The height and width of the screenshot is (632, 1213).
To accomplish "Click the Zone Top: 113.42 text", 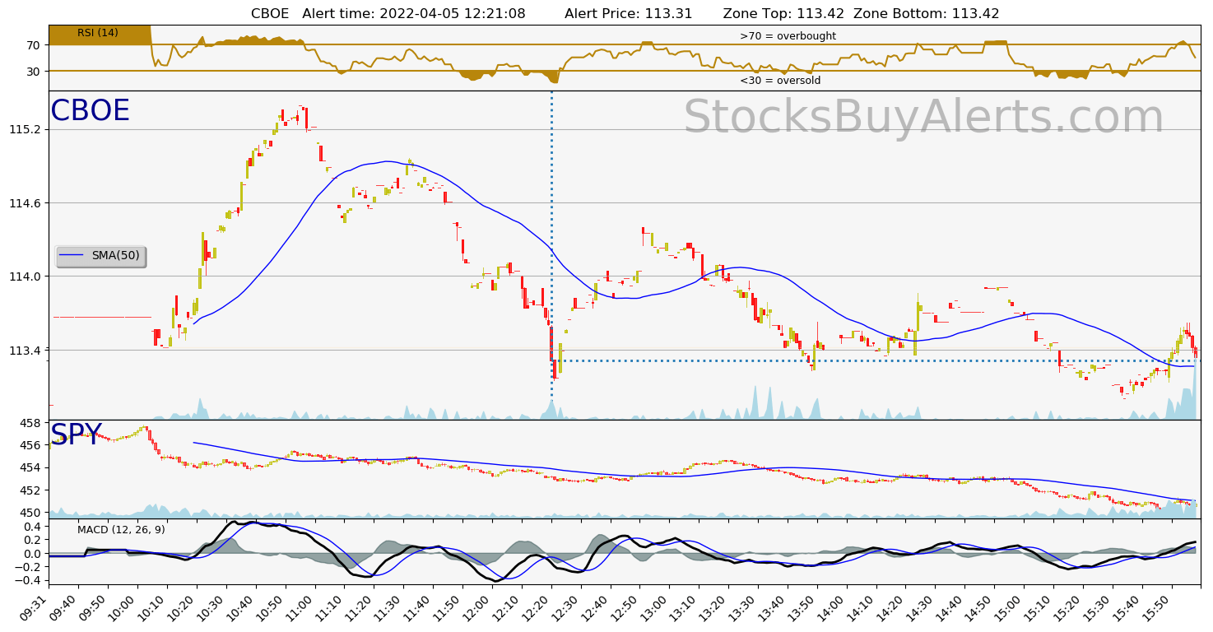I will [784, 13].
